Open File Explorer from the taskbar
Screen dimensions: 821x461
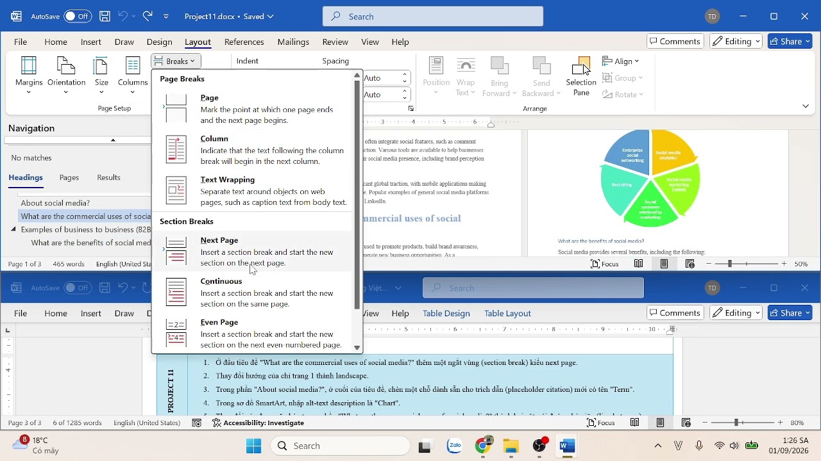coord(511,446)
